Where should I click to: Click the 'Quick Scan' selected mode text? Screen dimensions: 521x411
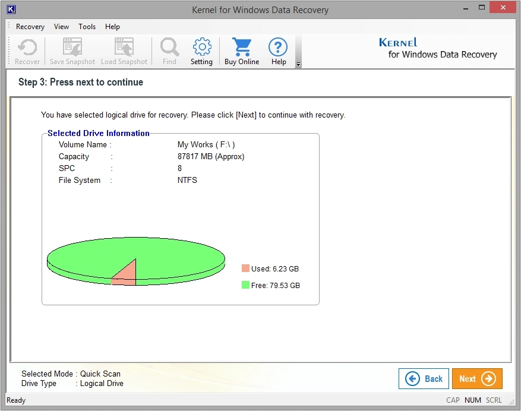pos(100,374)
